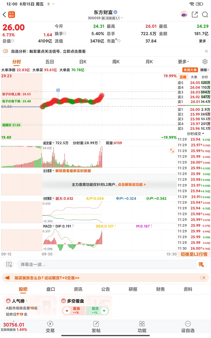The image size is (211, 338).
Task: Tap info icon beside 换手
Action: (65, 34)
